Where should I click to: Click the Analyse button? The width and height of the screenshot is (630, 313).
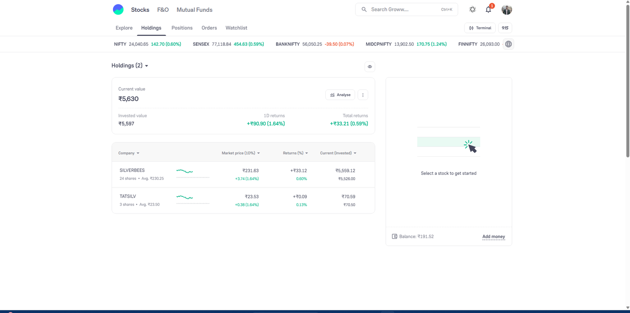[x=340, y=95]
